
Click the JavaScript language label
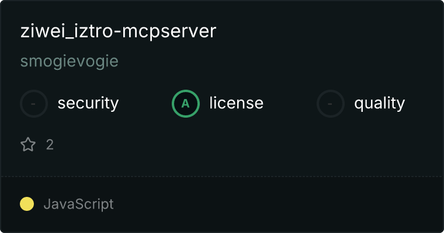point(78,204)
